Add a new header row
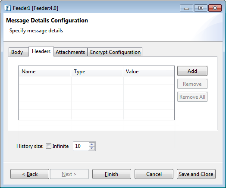Image resolution: width=226 pixels, height=188 pixels. [192, 71]
